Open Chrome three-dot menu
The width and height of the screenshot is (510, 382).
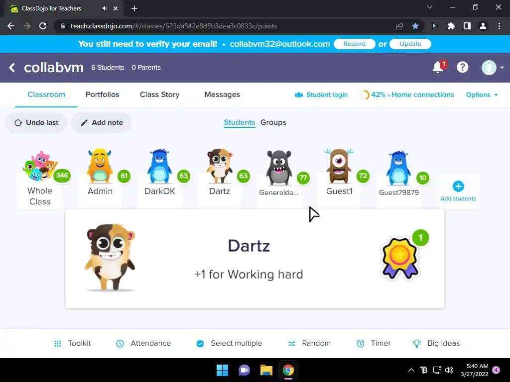499,26
